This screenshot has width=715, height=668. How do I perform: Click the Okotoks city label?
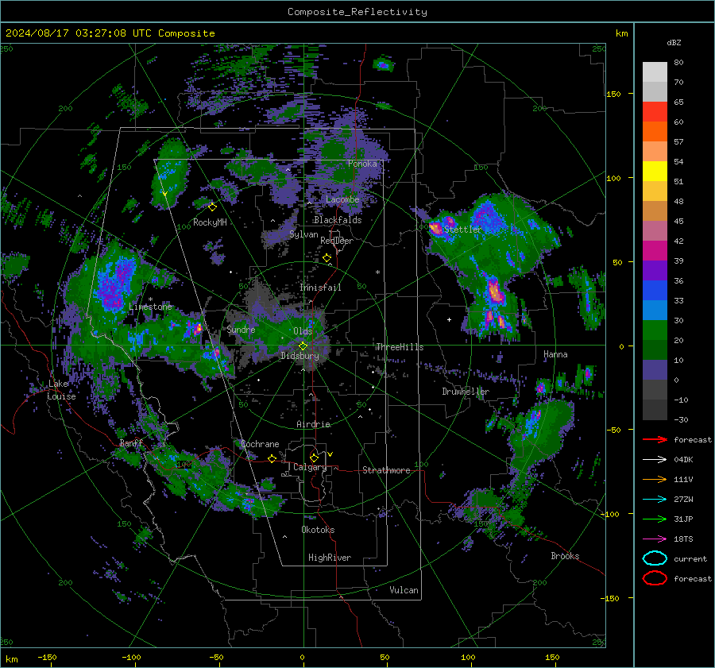pyautogui.click(x=318, y=530)
